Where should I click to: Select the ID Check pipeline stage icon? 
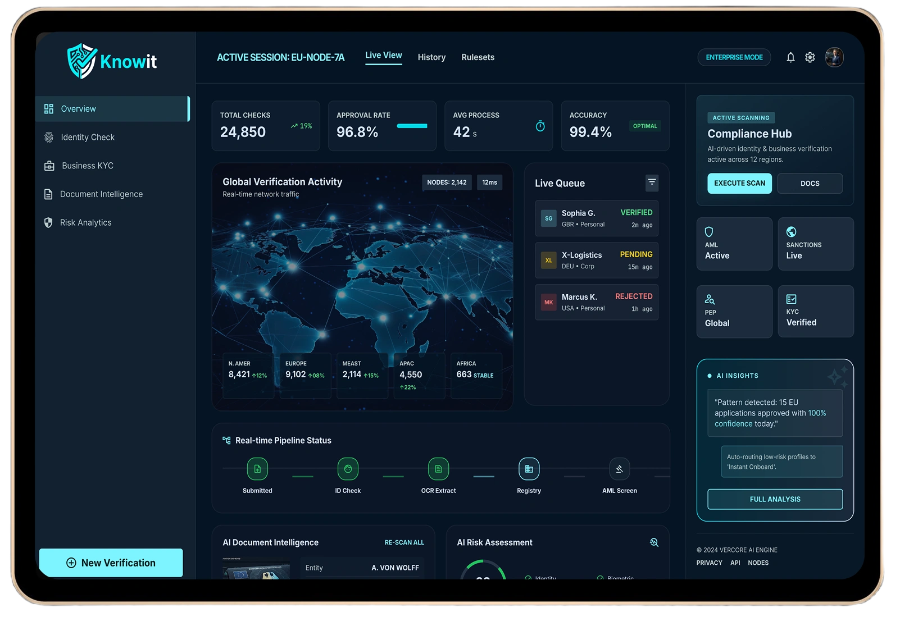[x=348, y=469]
